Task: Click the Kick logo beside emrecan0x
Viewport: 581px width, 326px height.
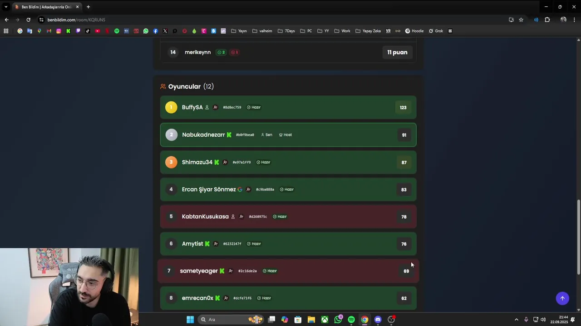Action: [x=217, y=298]
